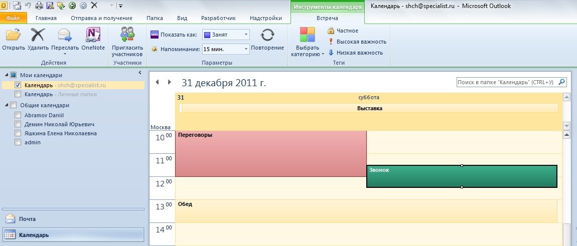The image size is (577, 246).
Task: Go to next day arrow
Action: pyautogui.click(x=170, y=82)
